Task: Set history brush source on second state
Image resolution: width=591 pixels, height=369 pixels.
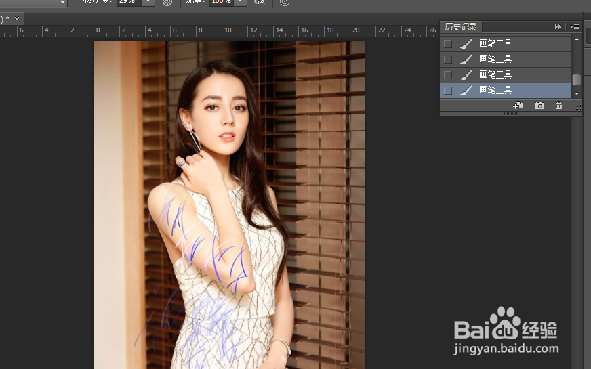Action: point(448,59)
